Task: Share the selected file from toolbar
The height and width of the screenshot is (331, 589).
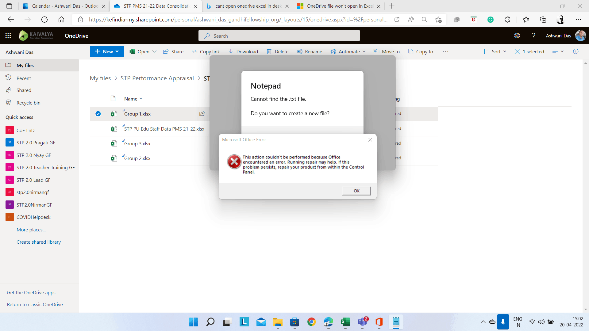Action: click(173, 51)
